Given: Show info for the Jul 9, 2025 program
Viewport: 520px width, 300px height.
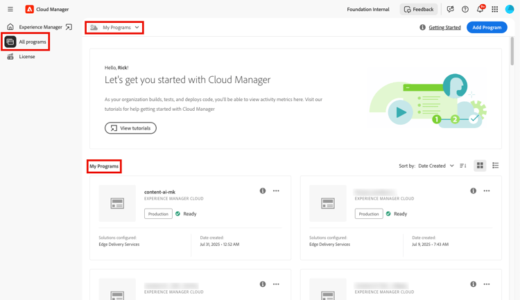Looking at the screenshot, I should point(474,191).
